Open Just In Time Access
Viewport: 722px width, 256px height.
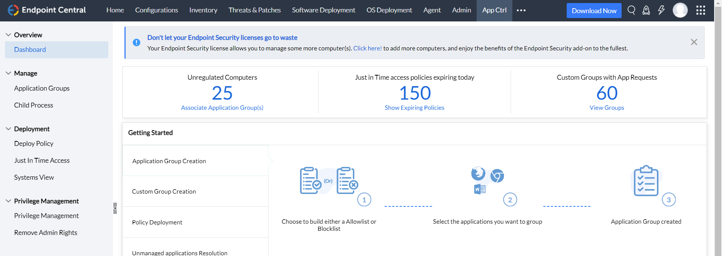(42, 160)
